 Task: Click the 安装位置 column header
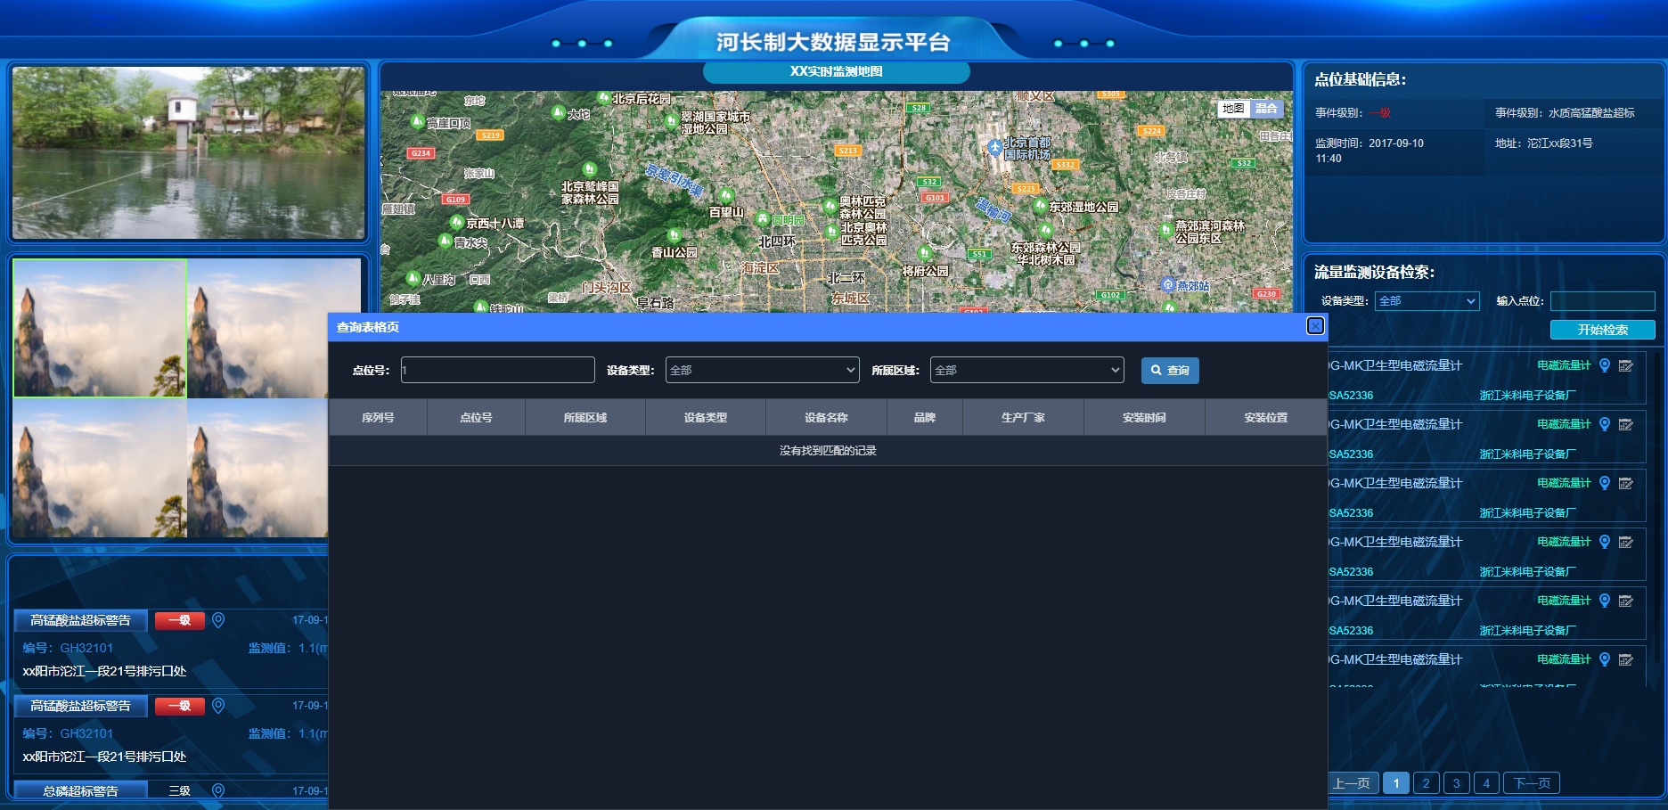point(1266,417)
